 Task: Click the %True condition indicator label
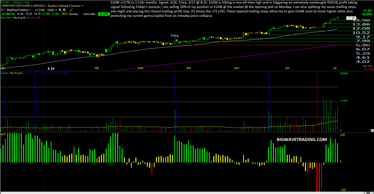(x=46, y=73)
